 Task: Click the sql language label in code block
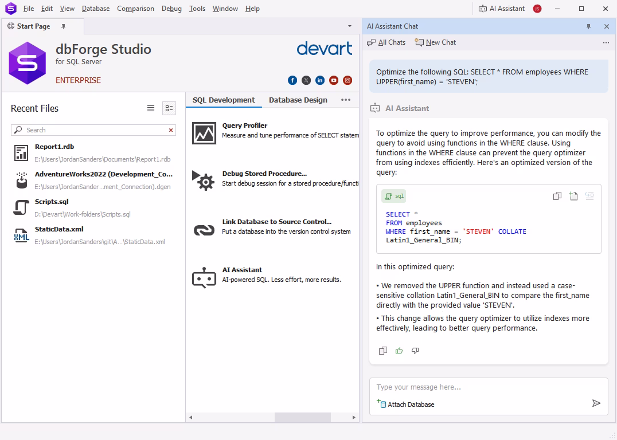click(393, 196)
